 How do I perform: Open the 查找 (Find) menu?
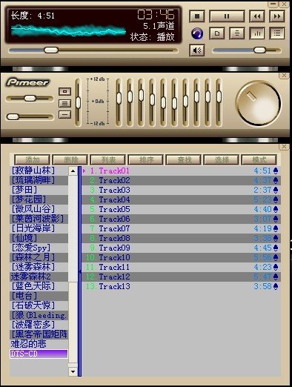(184, 160)
